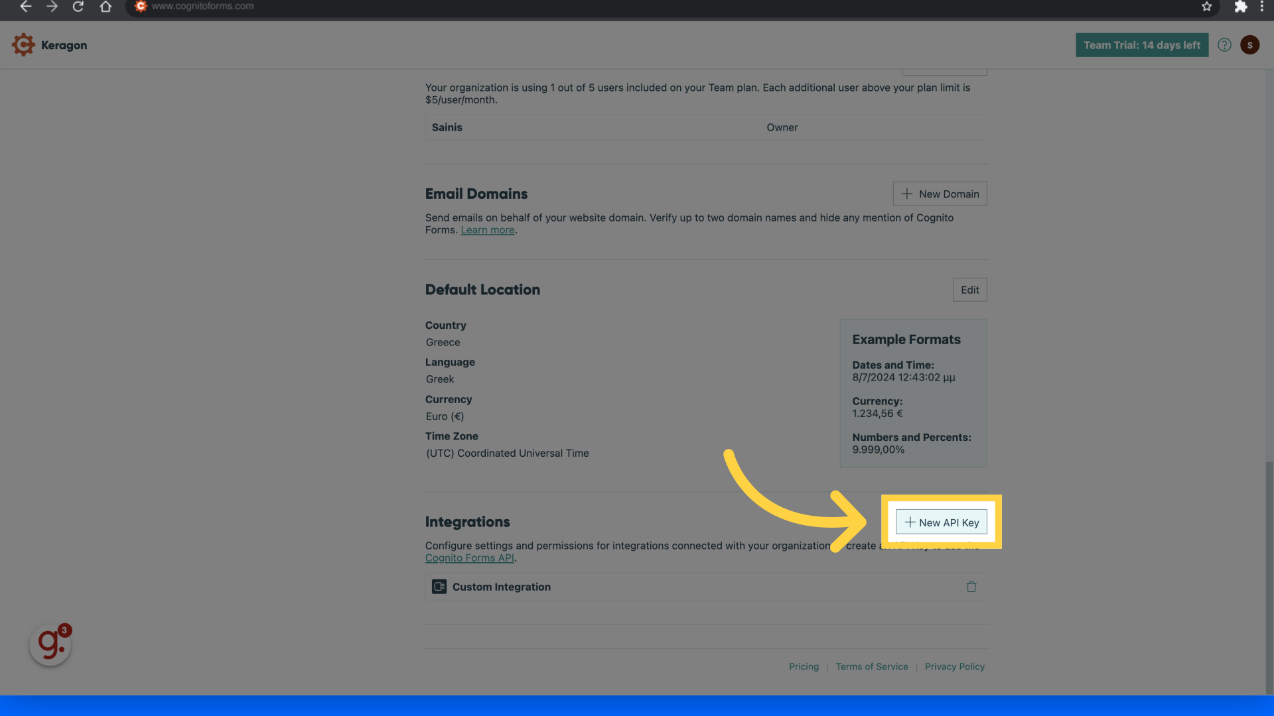The height and width of the screenshot is (716, 1274).
Task: Reload the current page
Action: [78, 7]
